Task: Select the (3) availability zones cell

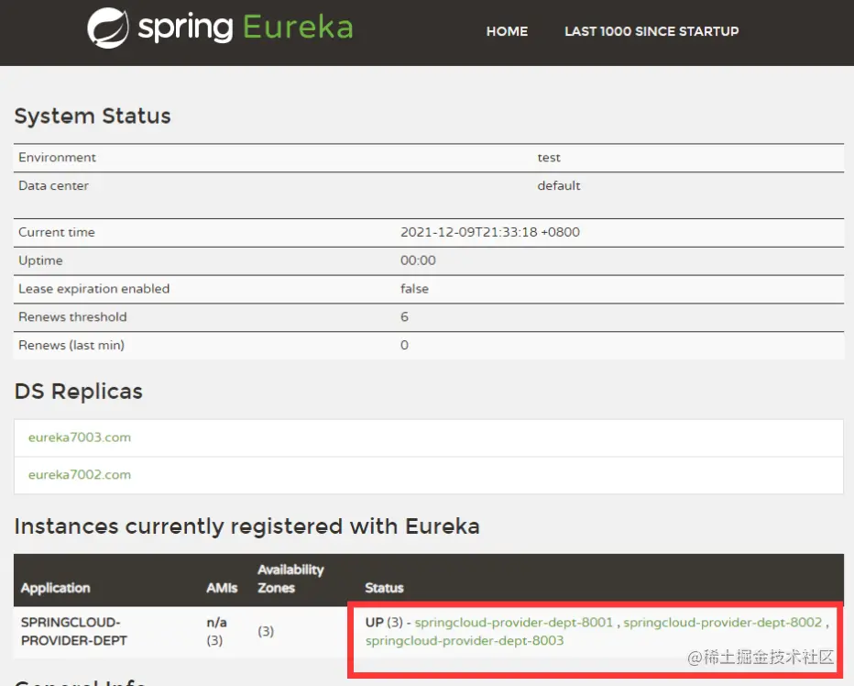Action: point(266,632)
